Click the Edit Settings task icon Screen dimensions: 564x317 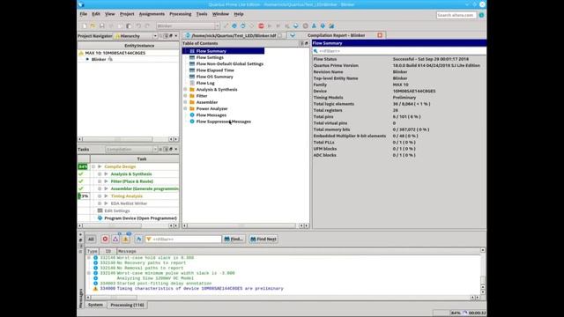100,210
